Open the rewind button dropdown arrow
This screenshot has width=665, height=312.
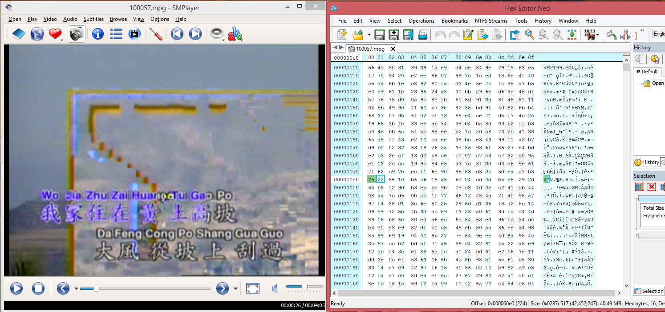click(x=76, y=289)
